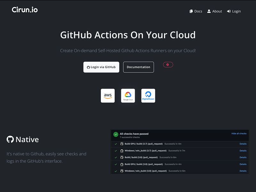Select the AWS cloud logo
The image size is (256, 192).
pyautogui.click(x=108, y=96)
